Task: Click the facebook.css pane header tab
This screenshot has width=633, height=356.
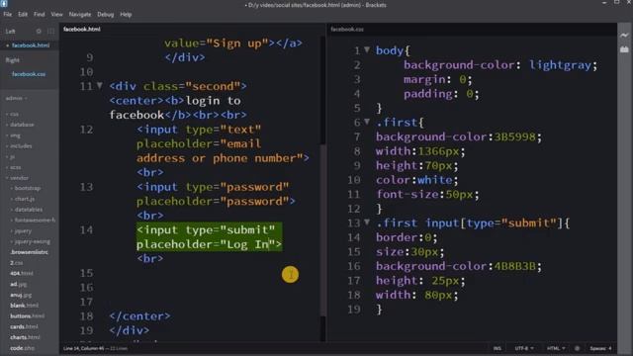Action: pos(347,29)
